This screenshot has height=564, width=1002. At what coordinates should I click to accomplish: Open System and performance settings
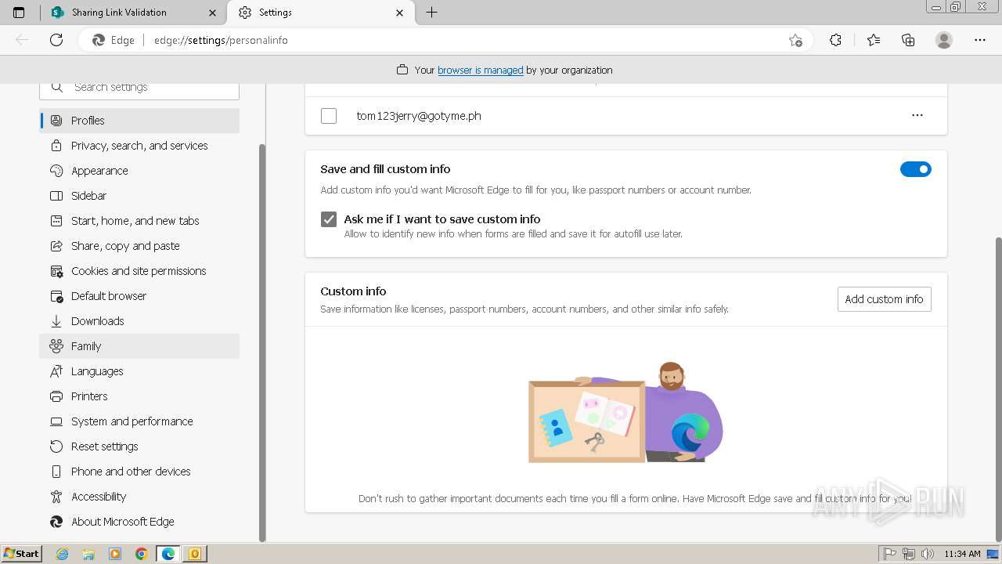click(x=139, y=421)
